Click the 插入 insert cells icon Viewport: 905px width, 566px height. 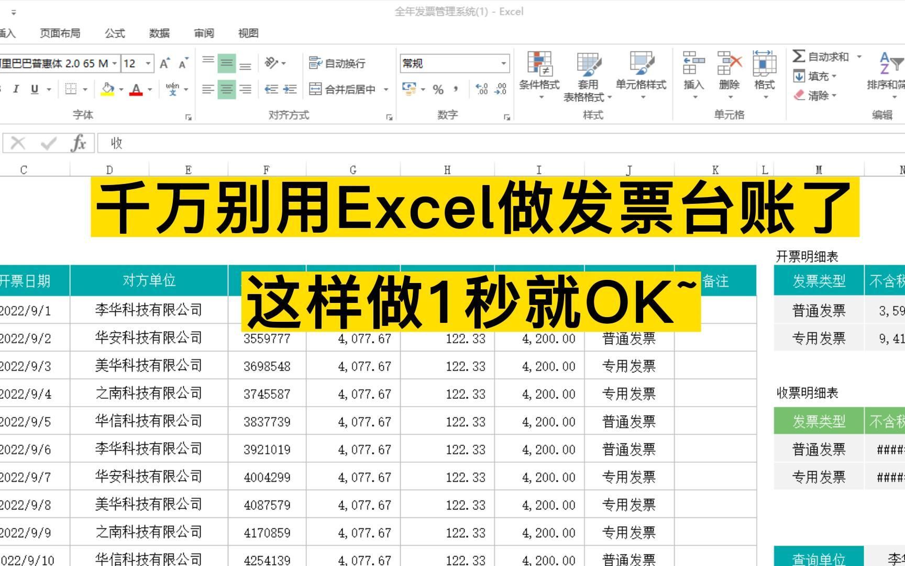(693, 63)
